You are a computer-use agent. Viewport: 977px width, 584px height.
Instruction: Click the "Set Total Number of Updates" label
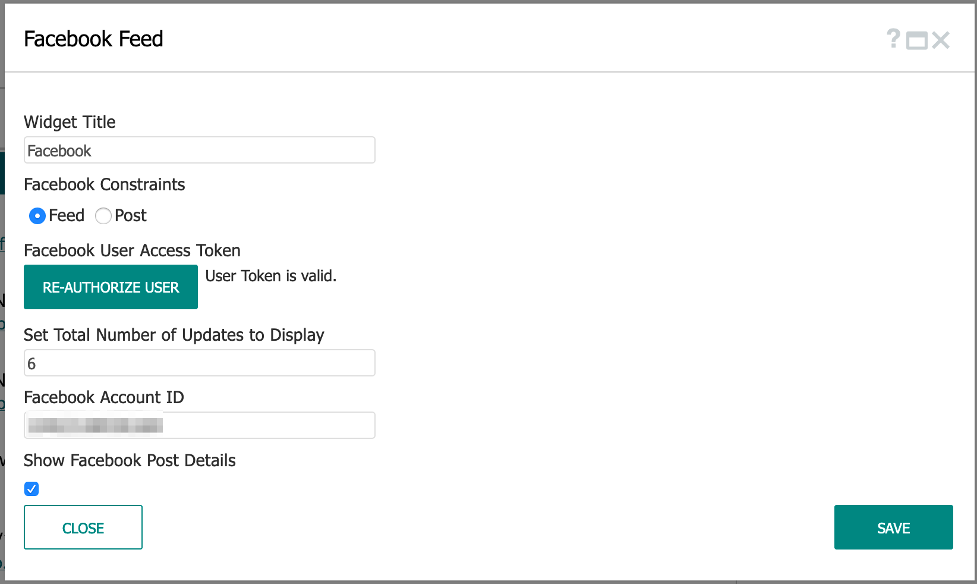[174, 335]
